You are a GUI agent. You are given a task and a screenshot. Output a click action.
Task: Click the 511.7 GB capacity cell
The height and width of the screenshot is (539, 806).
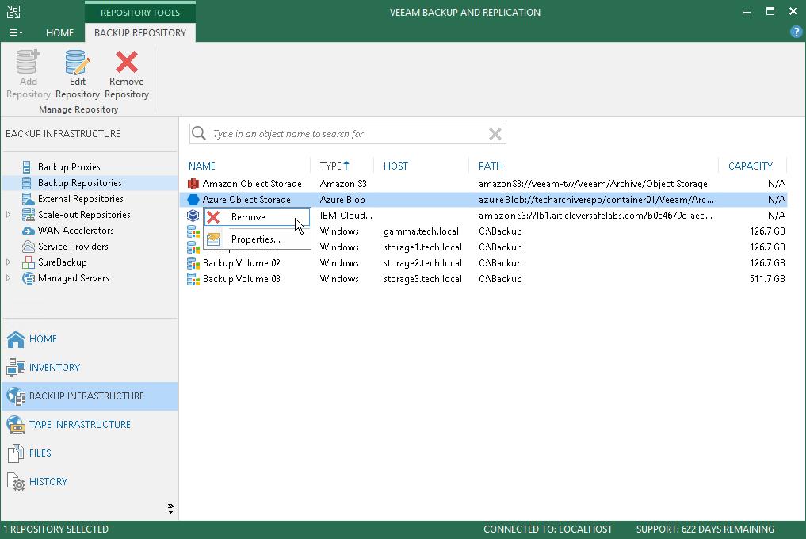tap(767, 279)
